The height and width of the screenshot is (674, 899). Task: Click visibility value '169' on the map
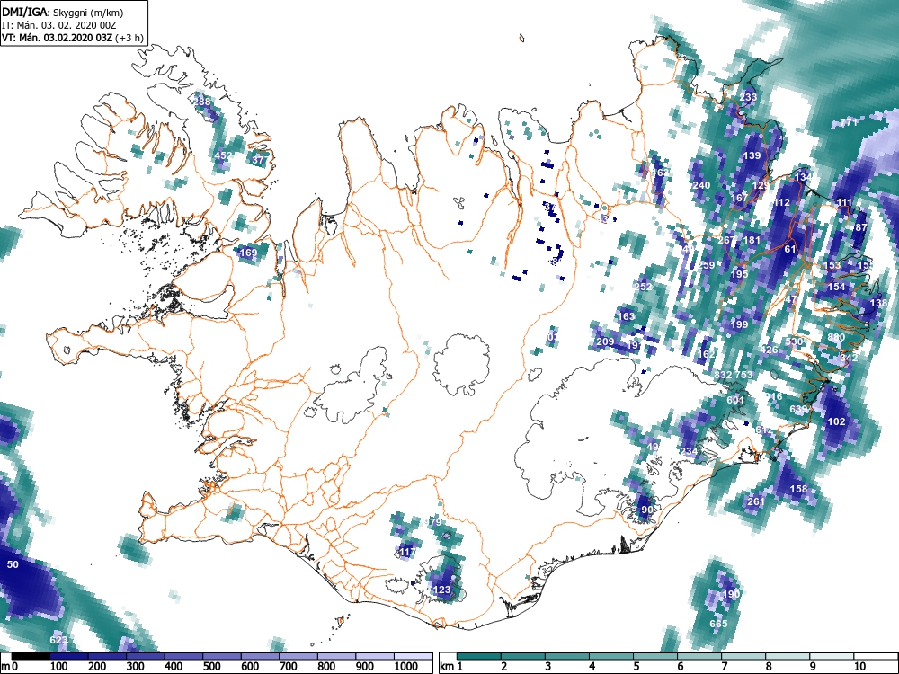click(x=248, y=253)
